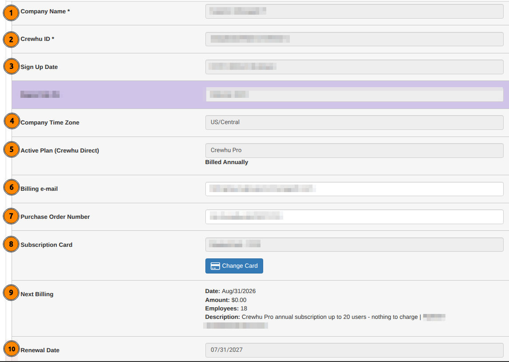Click the Change Card button
Image resolution: width=509 pixels, height=362 pixels.
pos(234,266)
